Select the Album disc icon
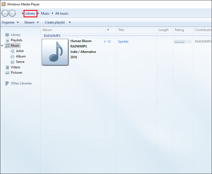212x174 pixels. (12, 56)
